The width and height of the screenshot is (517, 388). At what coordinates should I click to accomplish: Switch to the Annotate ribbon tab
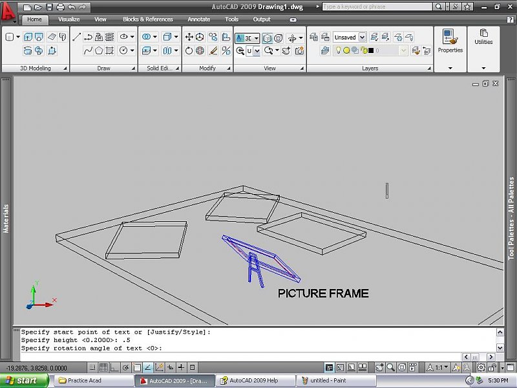(x=199, y=19)
